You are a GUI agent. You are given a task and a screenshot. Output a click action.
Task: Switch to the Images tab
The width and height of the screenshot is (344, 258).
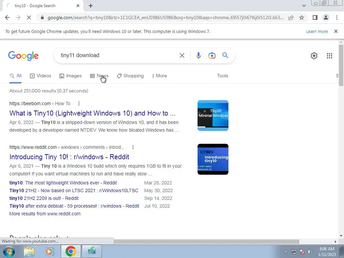coord(71,76)
